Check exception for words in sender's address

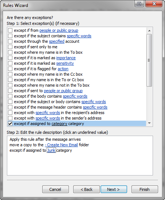tap(10, 118)
